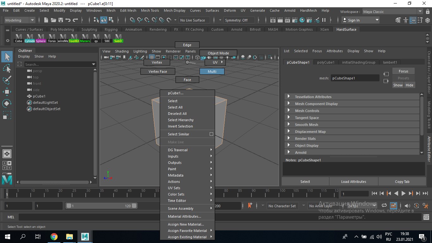Image resolution: width=432 pixels, height=243 pixels.
Task: Create a new scene with the file icon
Action: pyautogui.click(x=46, y=20)
